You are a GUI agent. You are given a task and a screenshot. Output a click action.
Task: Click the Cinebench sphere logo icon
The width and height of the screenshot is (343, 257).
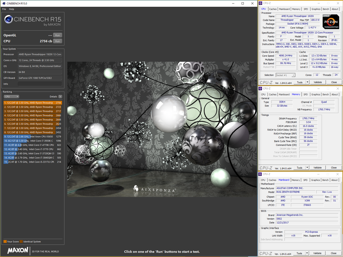(8, 20)
